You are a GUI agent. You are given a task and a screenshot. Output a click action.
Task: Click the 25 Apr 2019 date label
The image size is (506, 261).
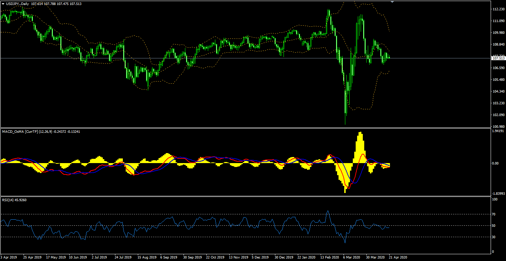click(x=32, y=257)
